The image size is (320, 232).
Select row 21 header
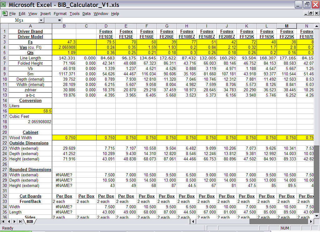4,138
